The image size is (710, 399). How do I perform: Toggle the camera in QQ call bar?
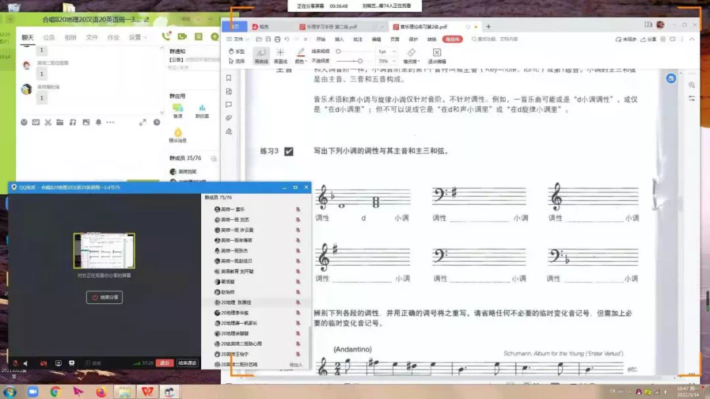tap(43, 363)
